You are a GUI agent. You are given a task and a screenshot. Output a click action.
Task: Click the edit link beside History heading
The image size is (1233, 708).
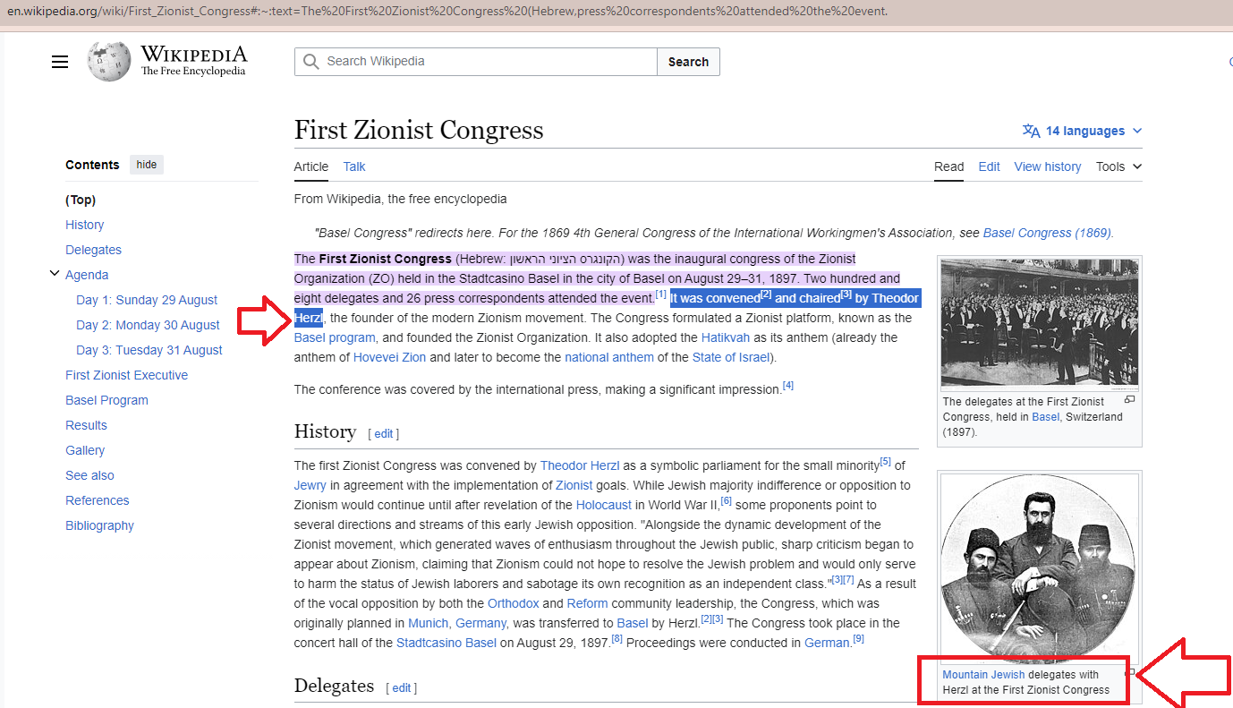coord(383,434)
